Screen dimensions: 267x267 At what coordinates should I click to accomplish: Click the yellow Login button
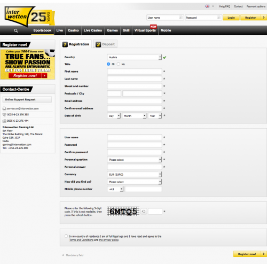click(231, 18)
